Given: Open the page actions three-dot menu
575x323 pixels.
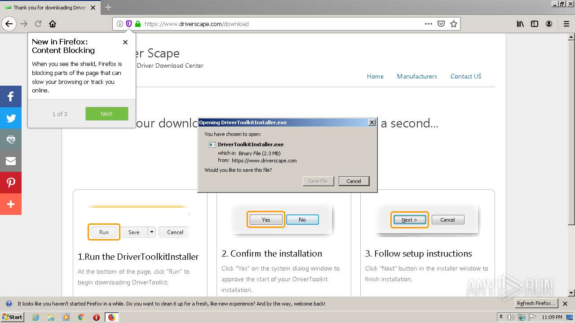Looking at the screenshot, I should click(x=429, y=24).
